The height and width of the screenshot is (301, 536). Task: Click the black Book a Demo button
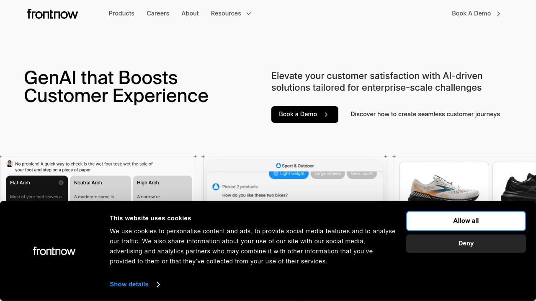pyautogui.click(x=305, y=115)
